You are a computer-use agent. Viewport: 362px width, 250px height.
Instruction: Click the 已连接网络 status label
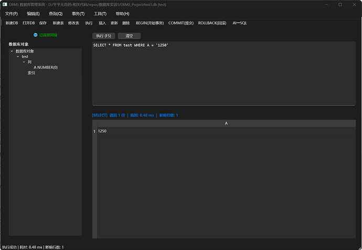(x=48, y=35)
